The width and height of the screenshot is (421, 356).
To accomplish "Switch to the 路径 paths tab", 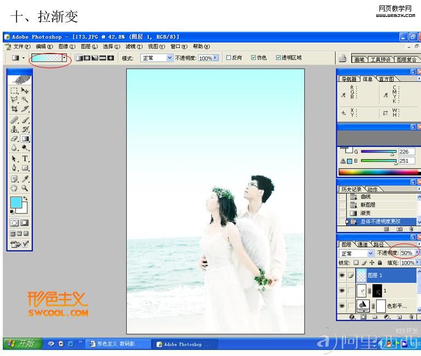I will point(378,244).
